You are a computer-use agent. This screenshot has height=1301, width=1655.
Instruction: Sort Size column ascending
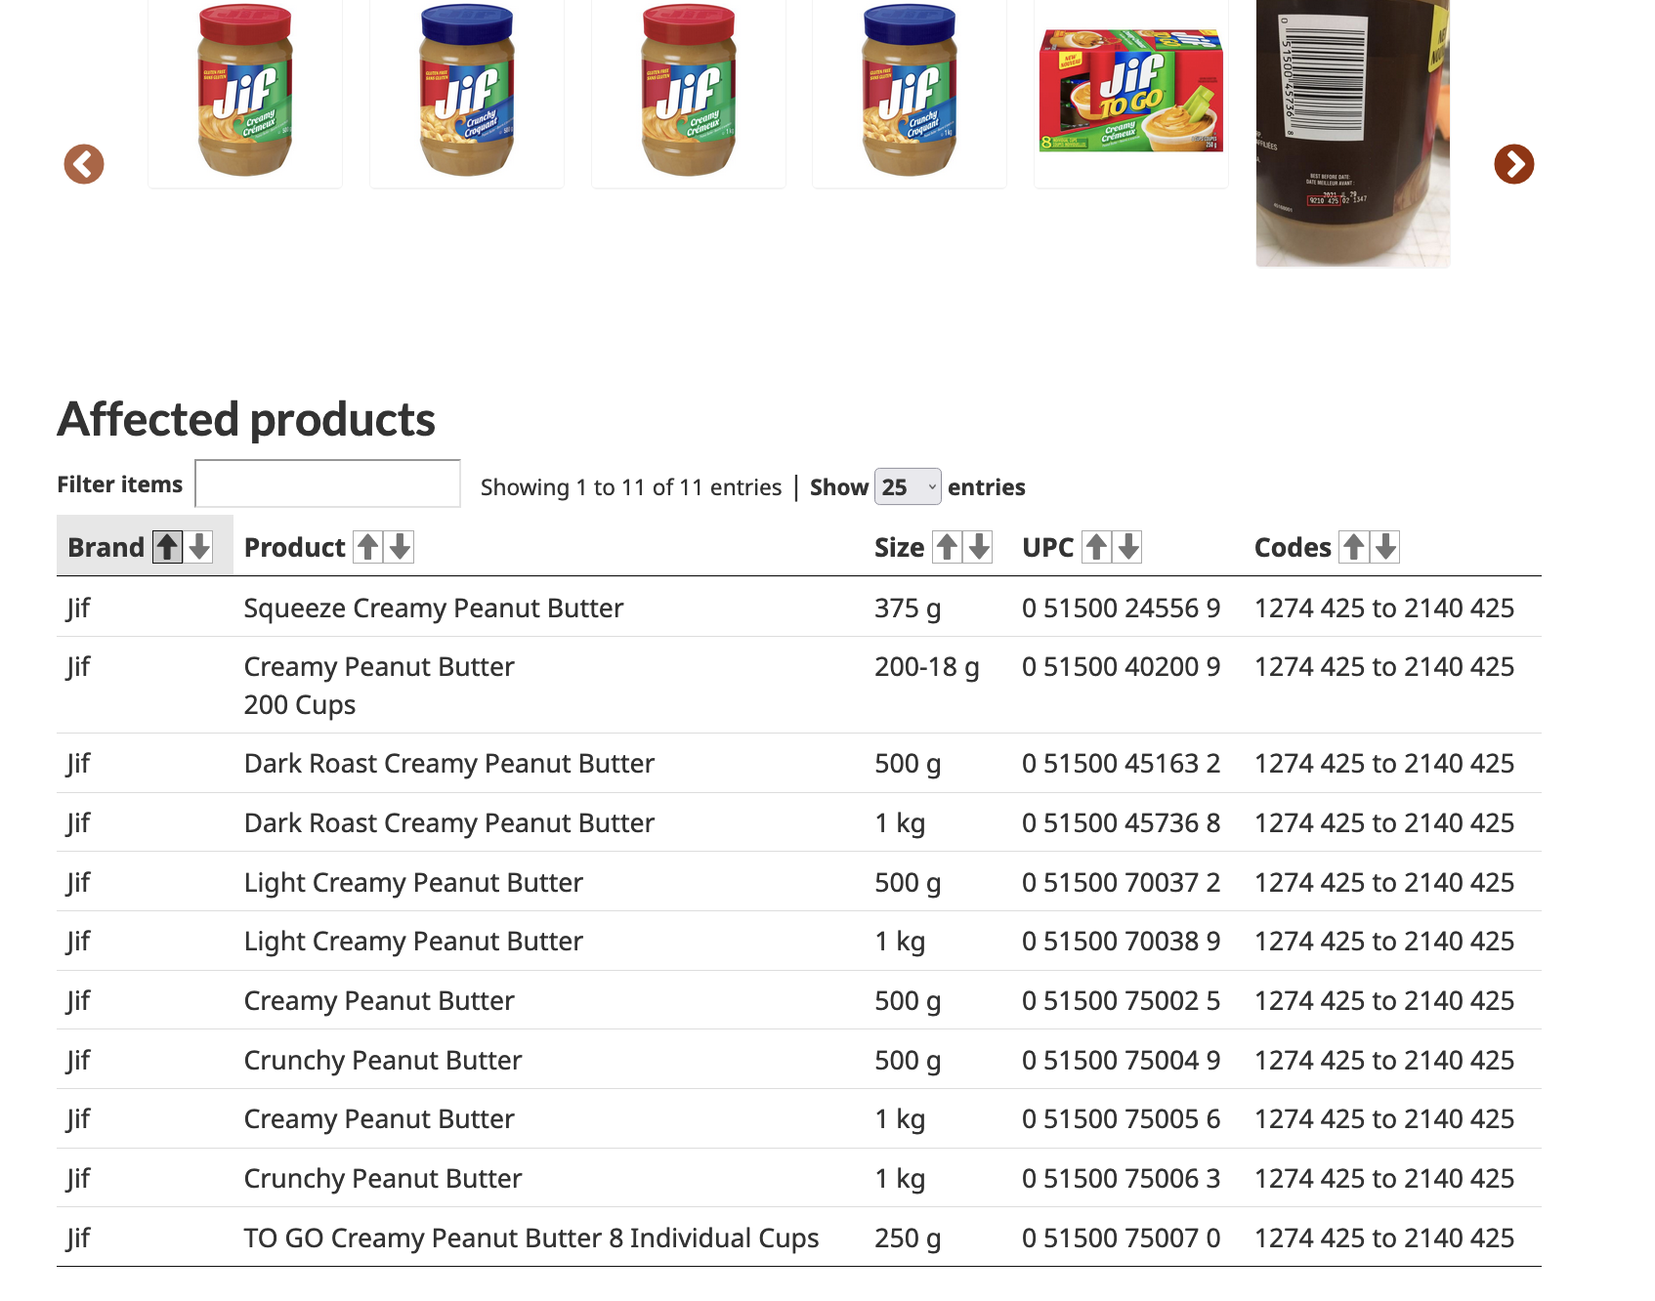point(947,547)
